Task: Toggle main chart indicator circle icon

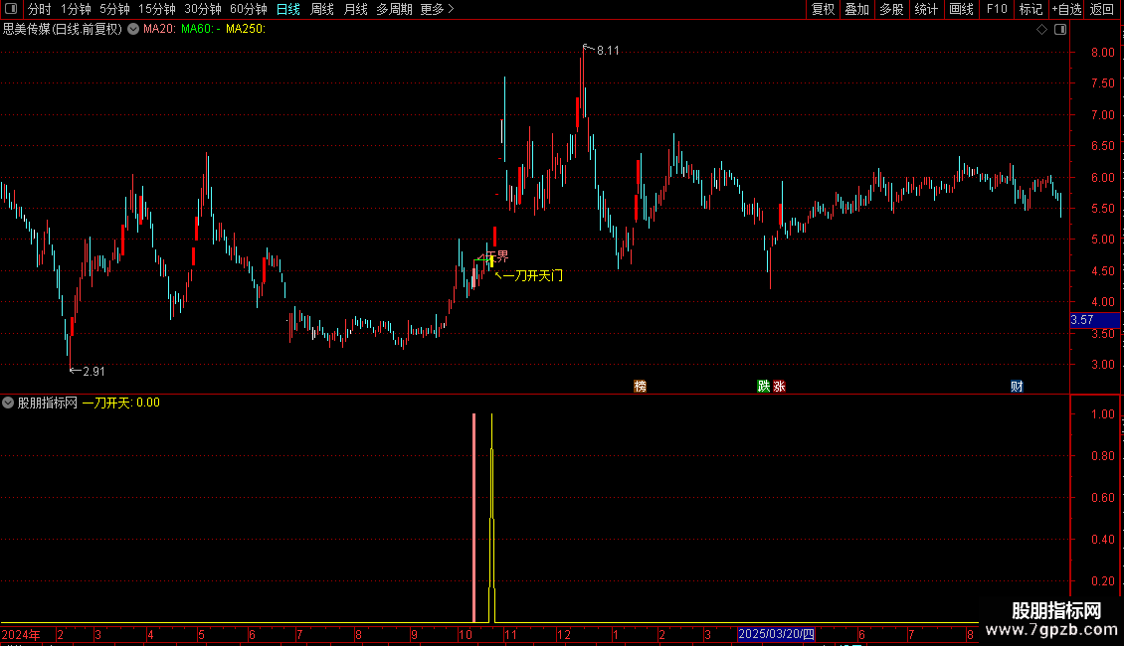Action: click(x=133, y=29)
